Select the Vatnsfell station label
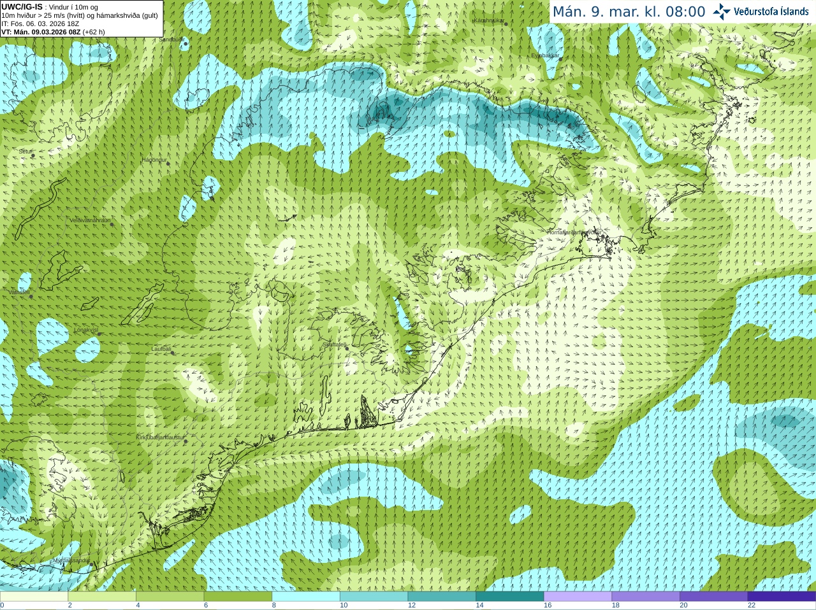 pos(19,292)
